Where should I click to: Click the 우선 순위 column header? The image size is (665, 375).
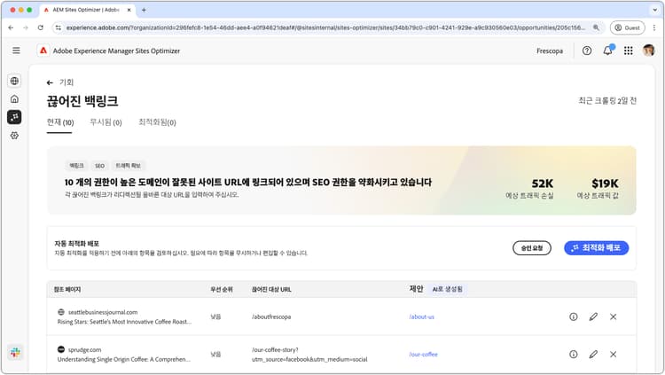[222, 289]
